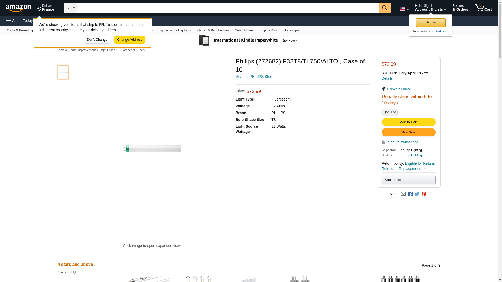Viewport: 502px width, 282px height.
Task: Share product via email icon
Action: tap(403, 194)
